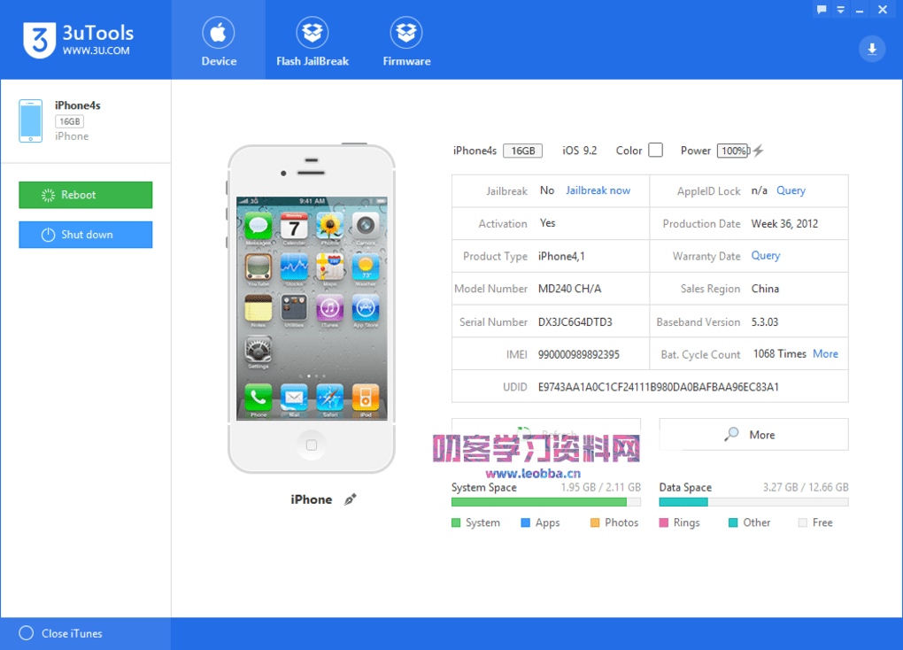Viewport: 903px width, 650px height.
Task: Click the device Color swatch box
Action: 655,150
